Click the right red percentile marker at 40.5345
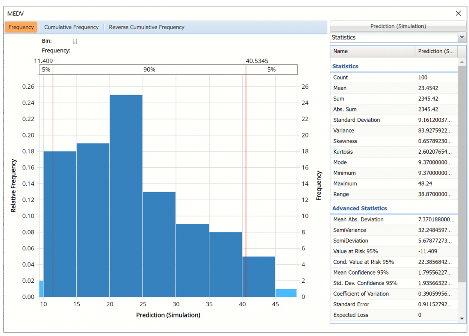Image resolution: width=469 pixels, height=336 pixels. click(246, 184)
